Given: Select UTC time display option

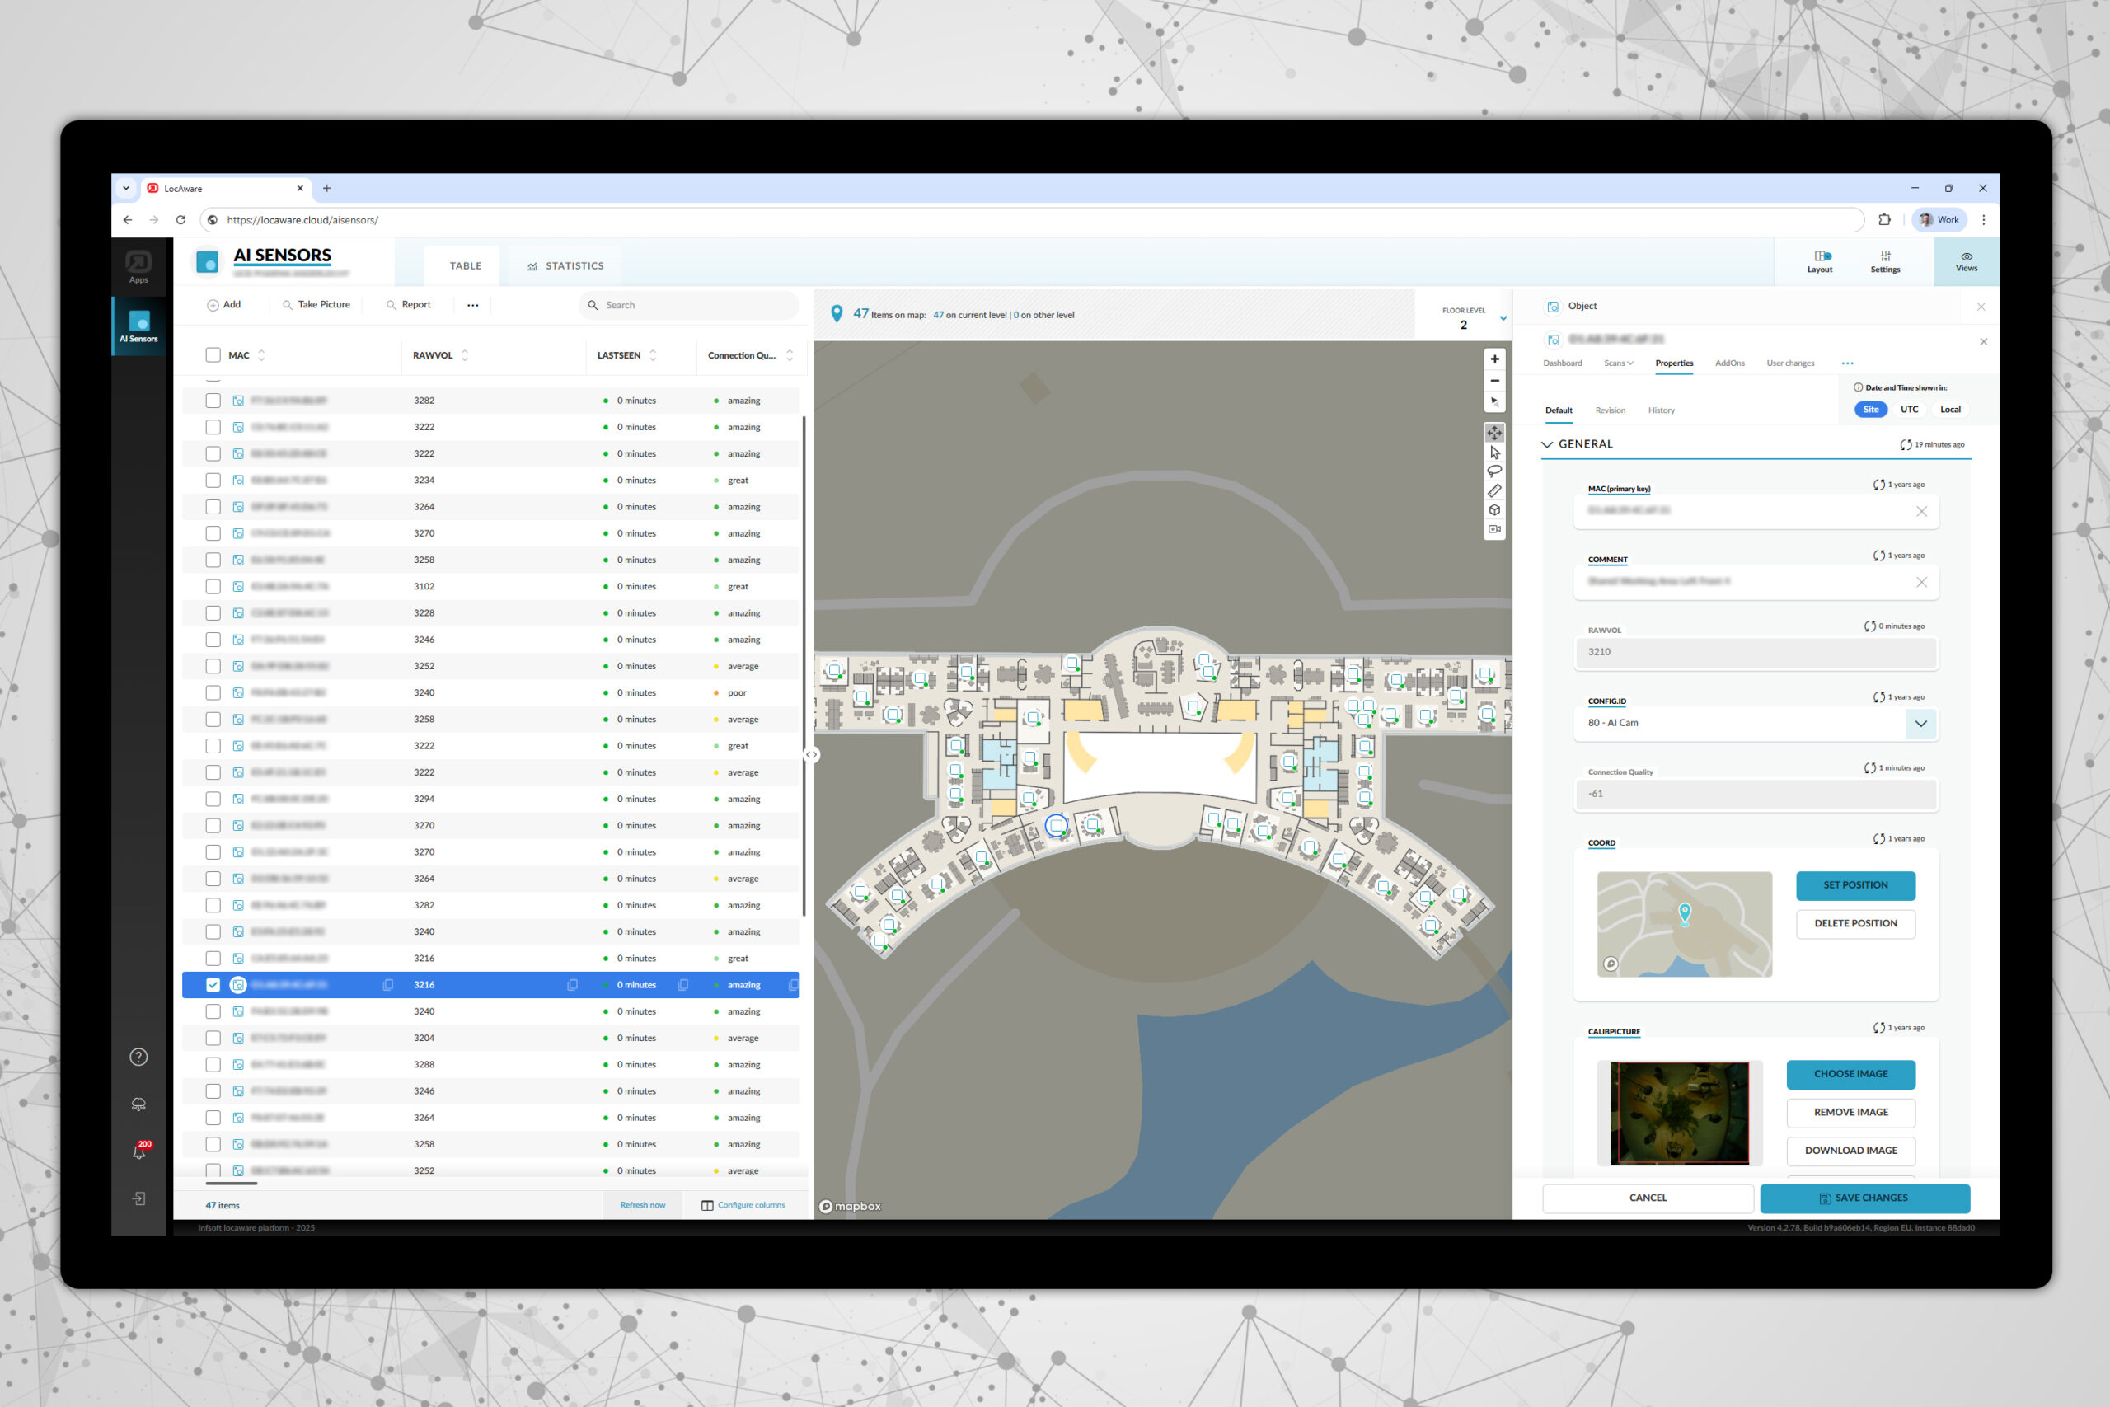Looking at the screenshot, I should tap(1909, 409).
